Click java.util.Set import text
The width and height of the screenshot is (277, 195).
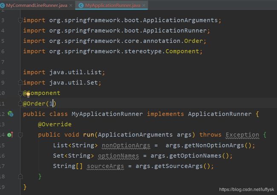pyautogui.click(x=73, y=82)
